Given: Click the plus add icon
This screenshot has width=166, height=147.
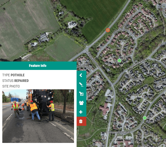Looking at the screenshot, I should click(81, 112).
